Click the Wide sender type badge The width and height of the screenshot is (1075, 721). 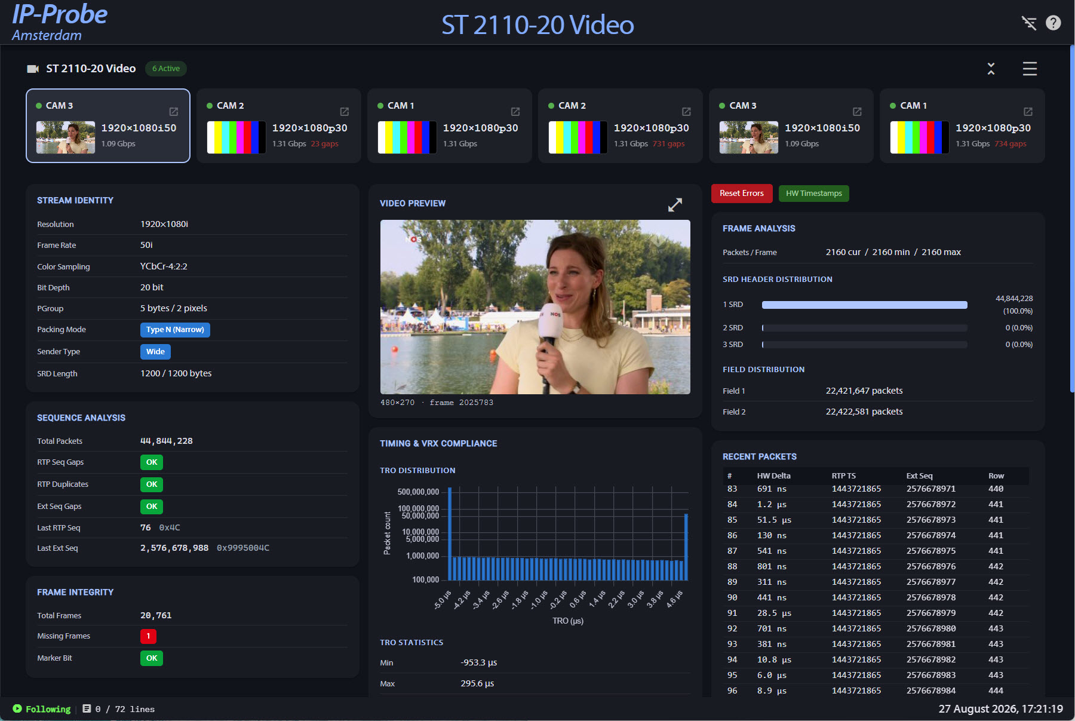[x=155, y=352]
